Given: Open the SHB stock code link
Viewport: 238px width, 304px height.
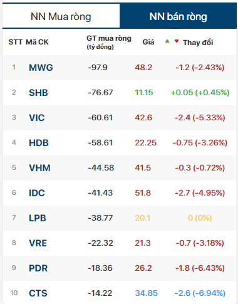Looking at the screenshot, I should 38,93.
